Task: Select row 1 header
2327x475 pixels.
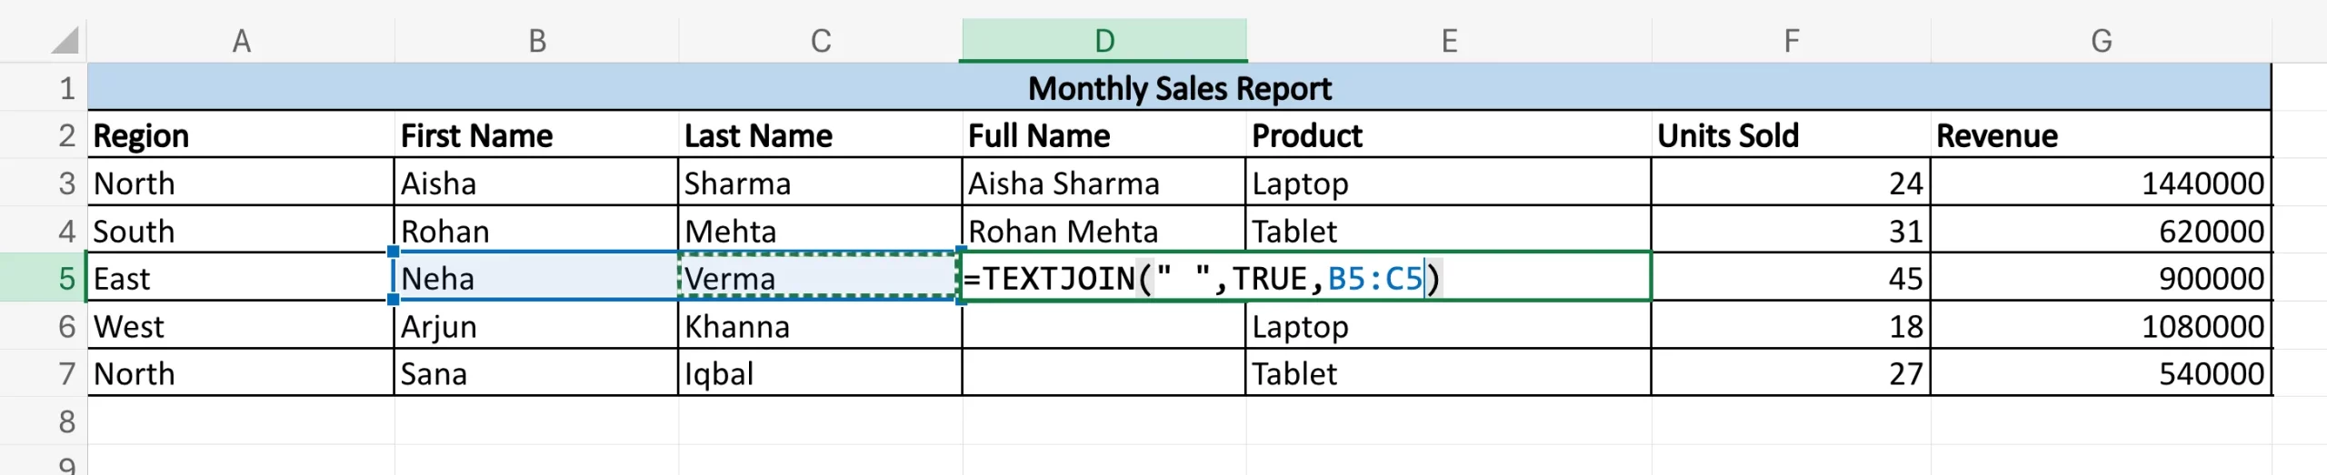Action: point(66,88)
